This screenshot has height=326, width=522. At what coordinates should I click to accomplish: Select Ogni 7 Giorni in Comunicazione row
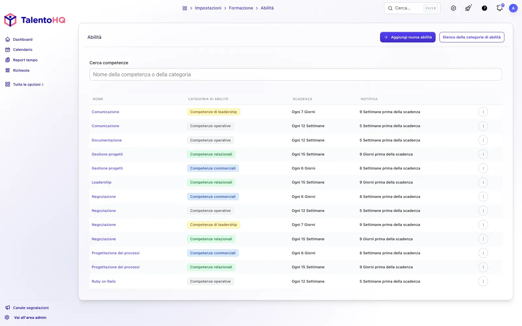tap(303, 112)
